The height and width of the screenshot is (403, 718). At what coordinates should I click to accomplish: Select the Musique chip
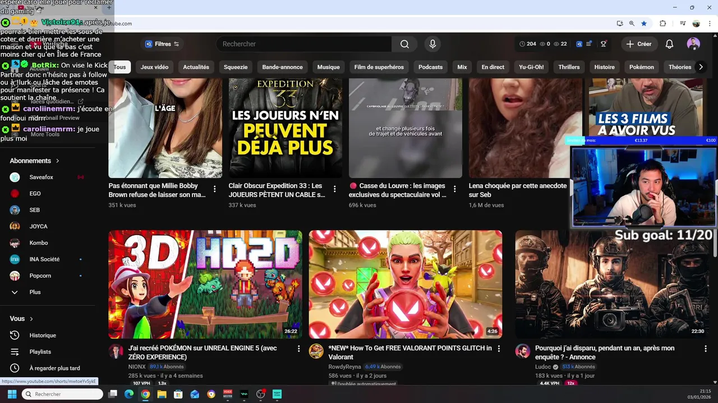(328, 67)
